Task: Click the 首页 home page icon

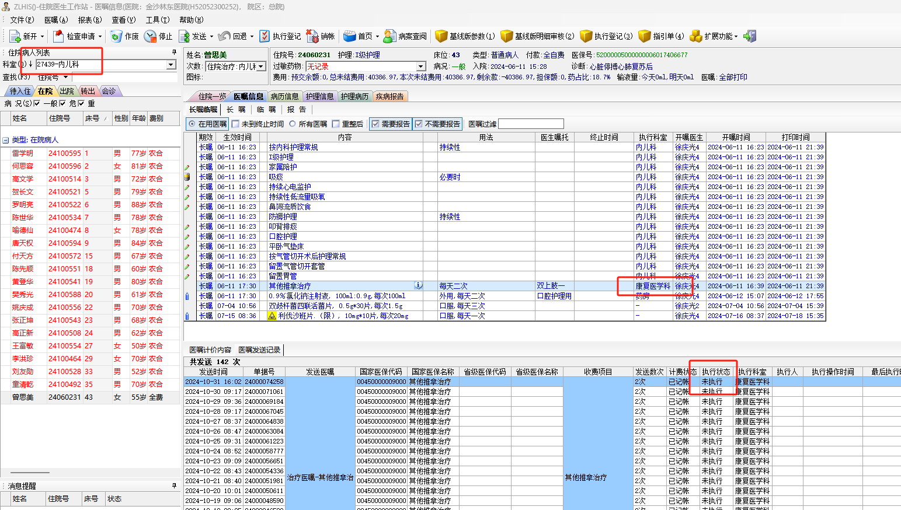Action: (x=349, y=36)
